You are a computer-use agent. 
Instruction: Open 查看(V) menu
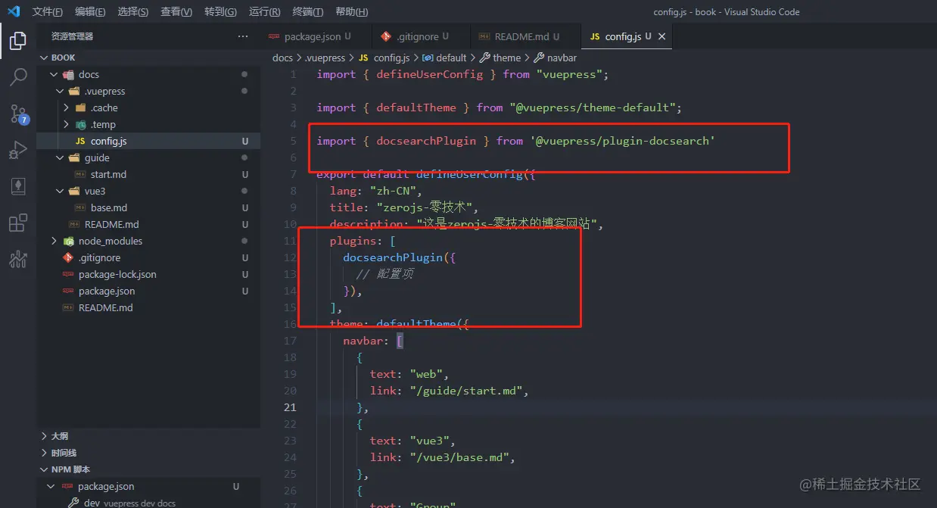[176, 11]
